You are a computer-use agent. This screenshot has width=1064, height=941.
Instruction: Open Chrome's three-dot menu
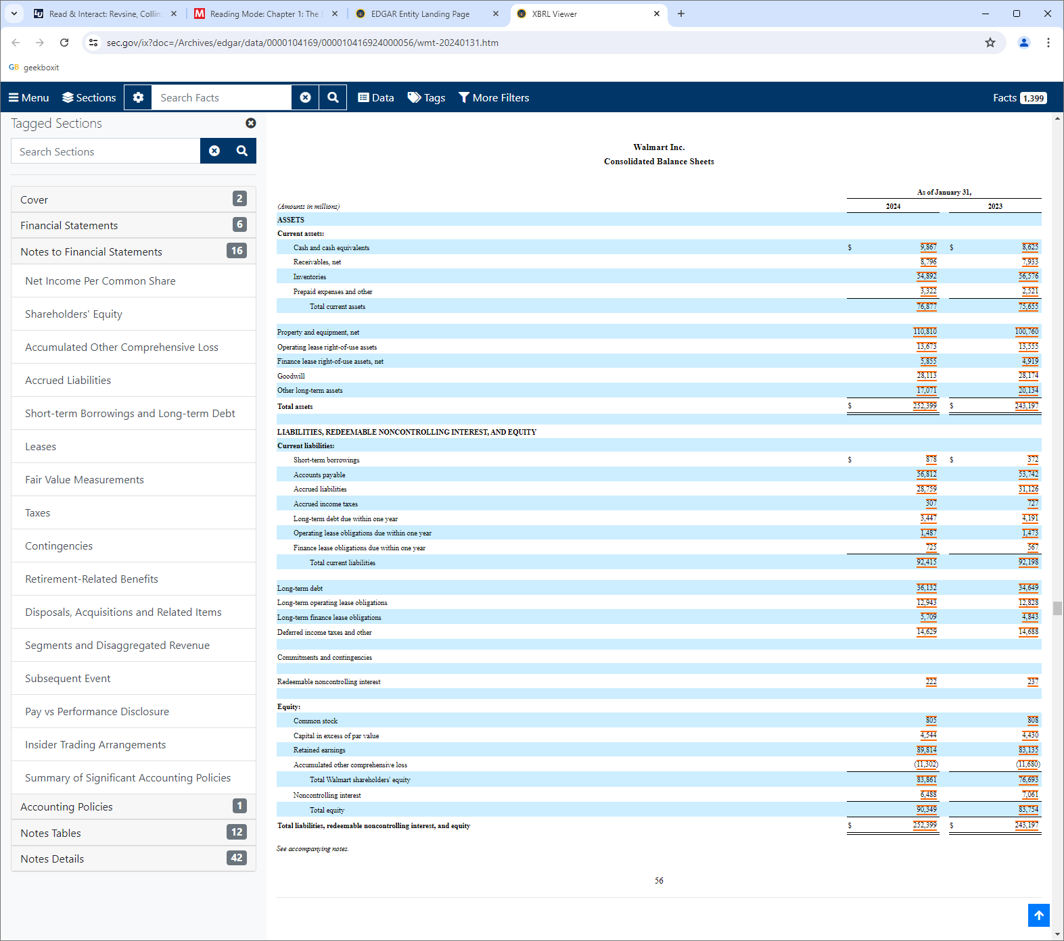1048,43
